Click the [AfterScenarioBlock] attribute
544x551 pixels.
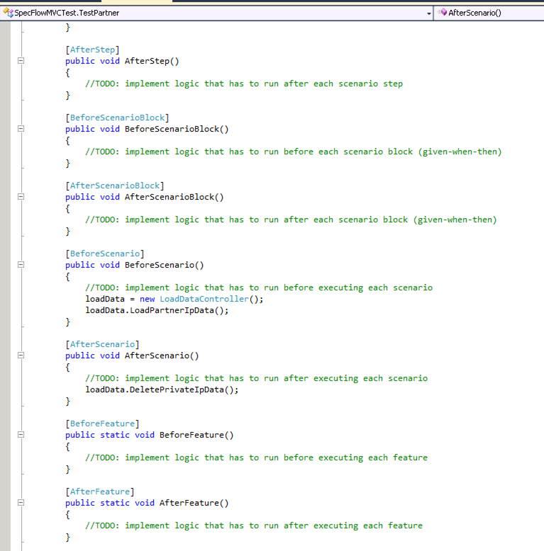115,186
